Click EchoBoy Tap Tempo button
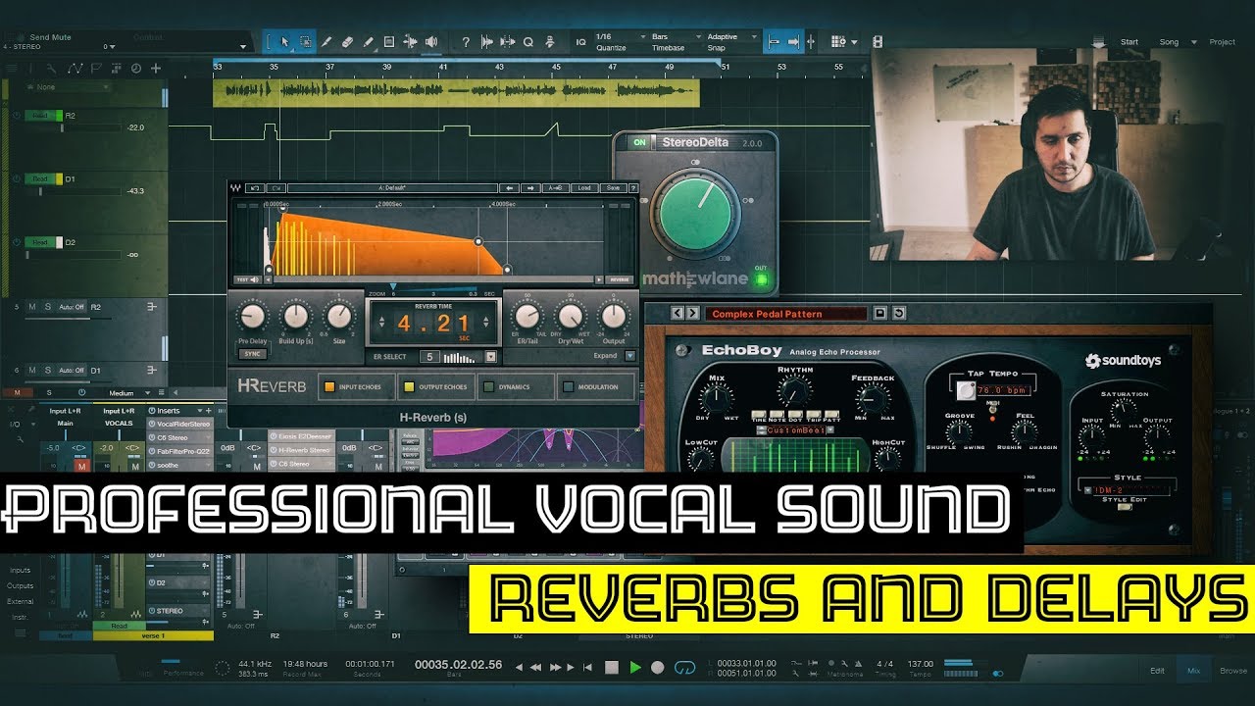 968,390
